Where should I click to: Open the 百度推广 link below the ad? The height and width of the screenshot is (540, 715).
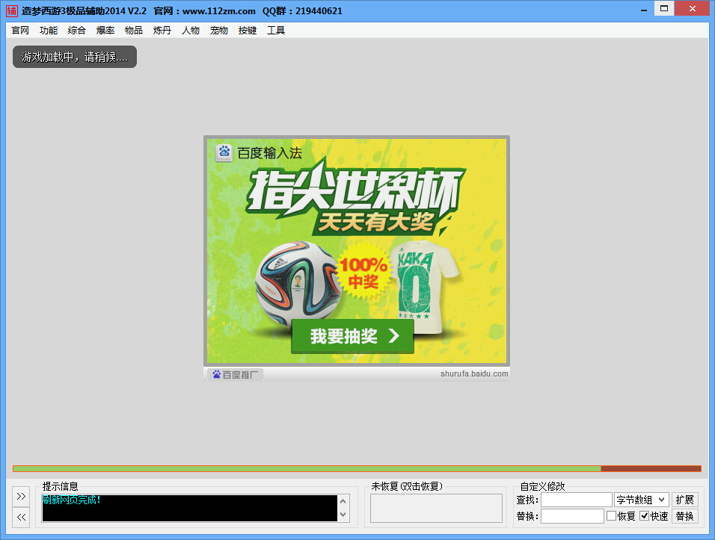[236, 374]
